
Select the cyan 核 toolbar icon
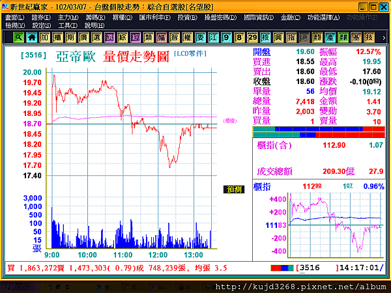pos(265,38)
